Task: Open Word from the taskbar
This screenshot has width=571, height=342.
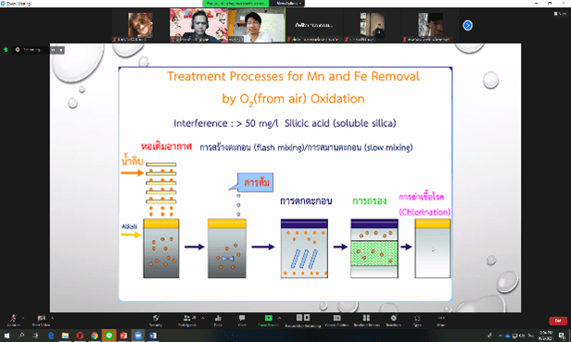Action: pyautogui.click(x=153, y=336)
